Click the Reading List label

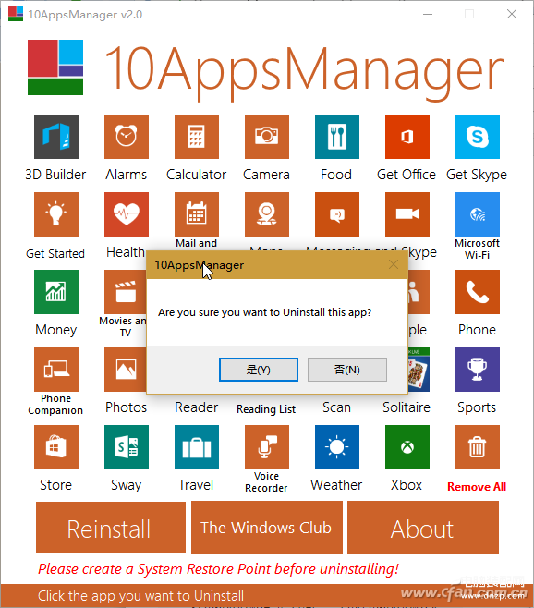266,409
